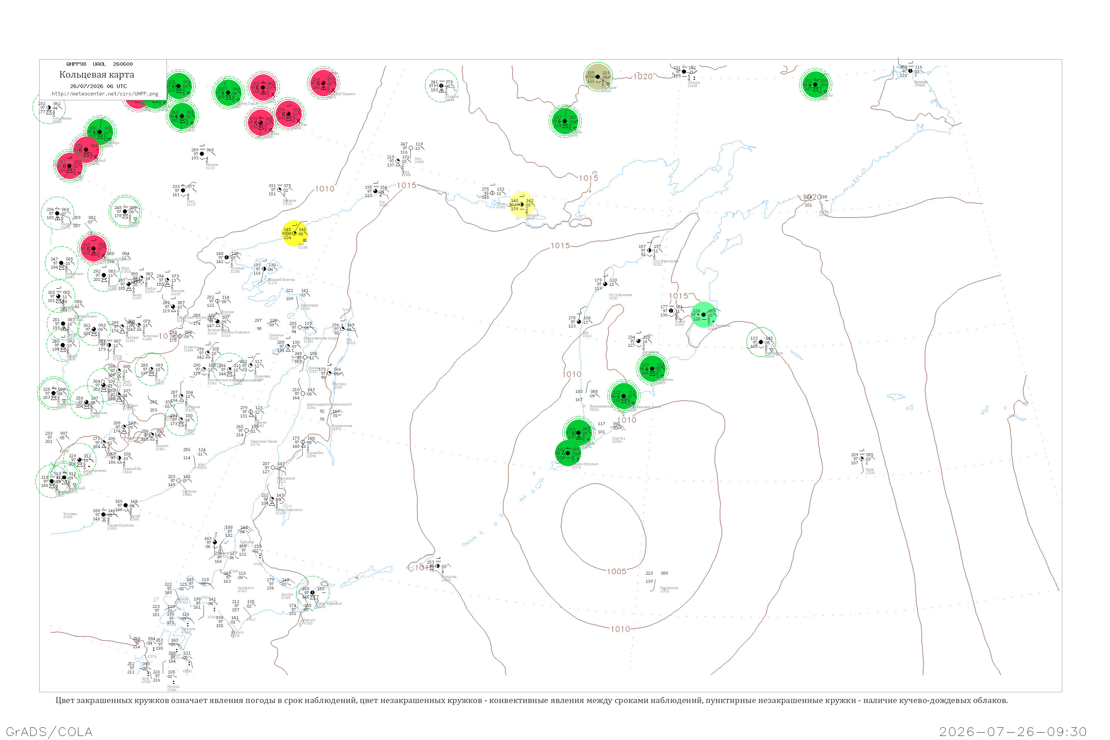This screenshot has width=1110, height=740.
Task: Click the Кольцевая карта map title
Action: pyautogui.click(x=97, y=75)
